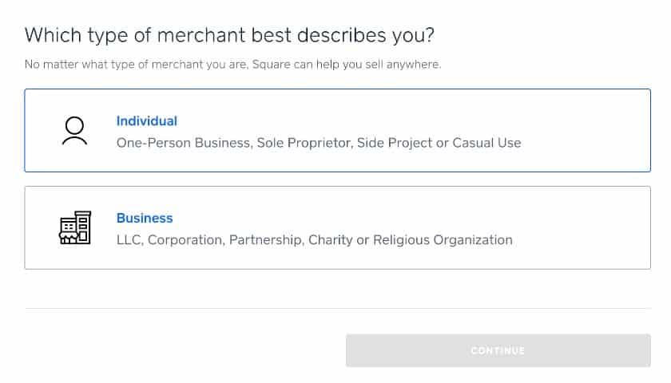Click the blue Business title text
Image resolution: width=671 pixels, height=383 pixels.
point(145,218)
